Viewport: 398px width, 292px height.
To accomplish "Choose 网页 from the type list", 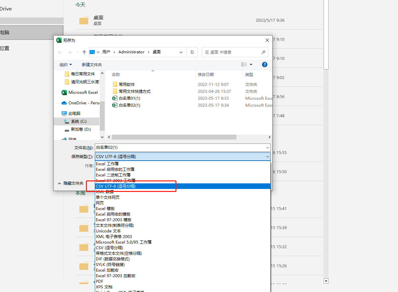I will click(183, 203).
